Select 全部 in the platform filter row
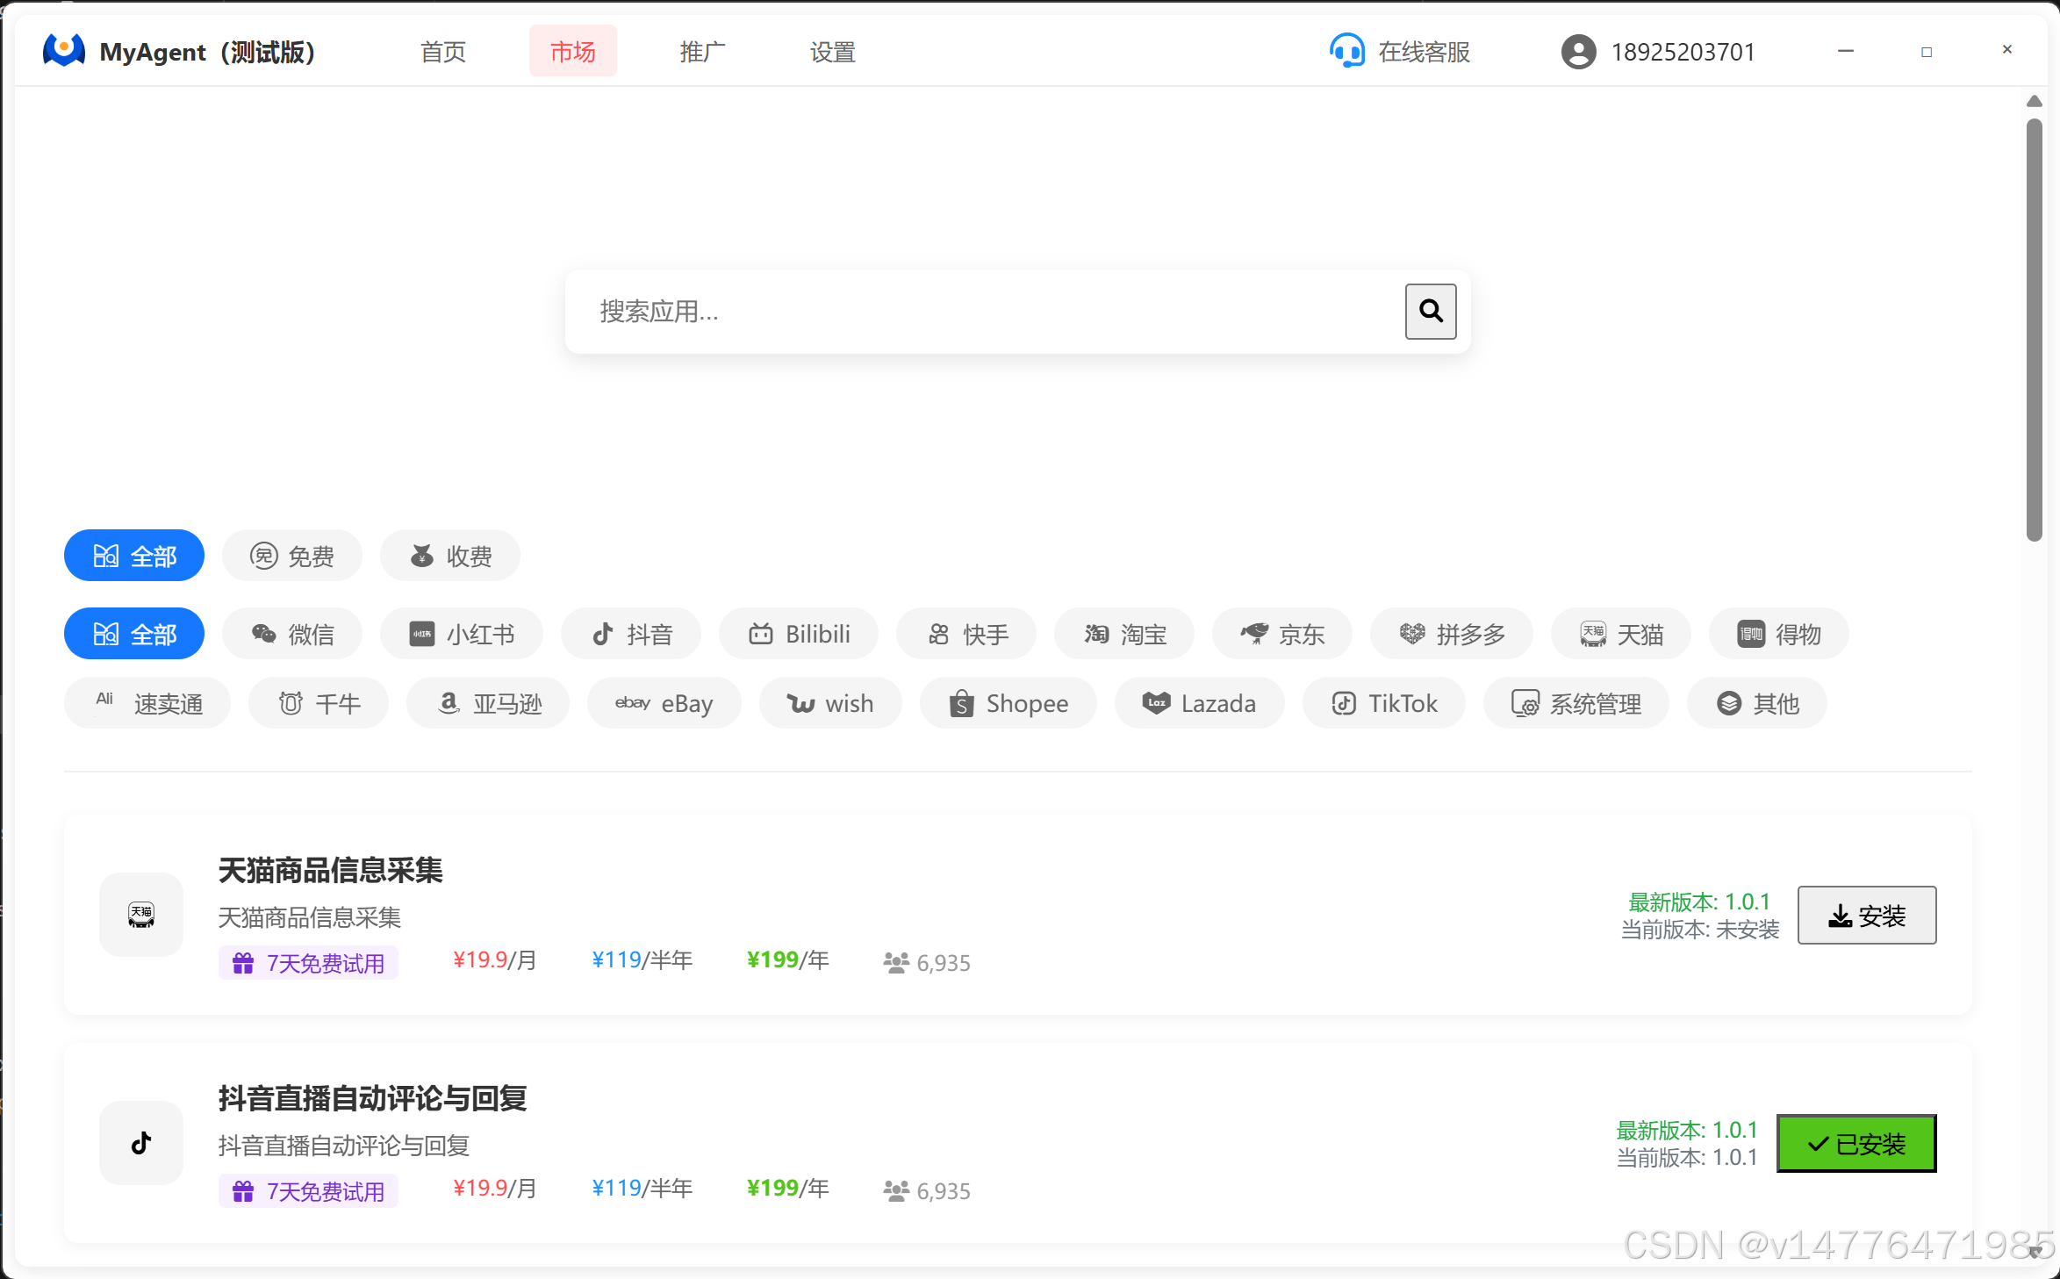The height and width of the screenshot is (1279, 2060). click(134, 634)
